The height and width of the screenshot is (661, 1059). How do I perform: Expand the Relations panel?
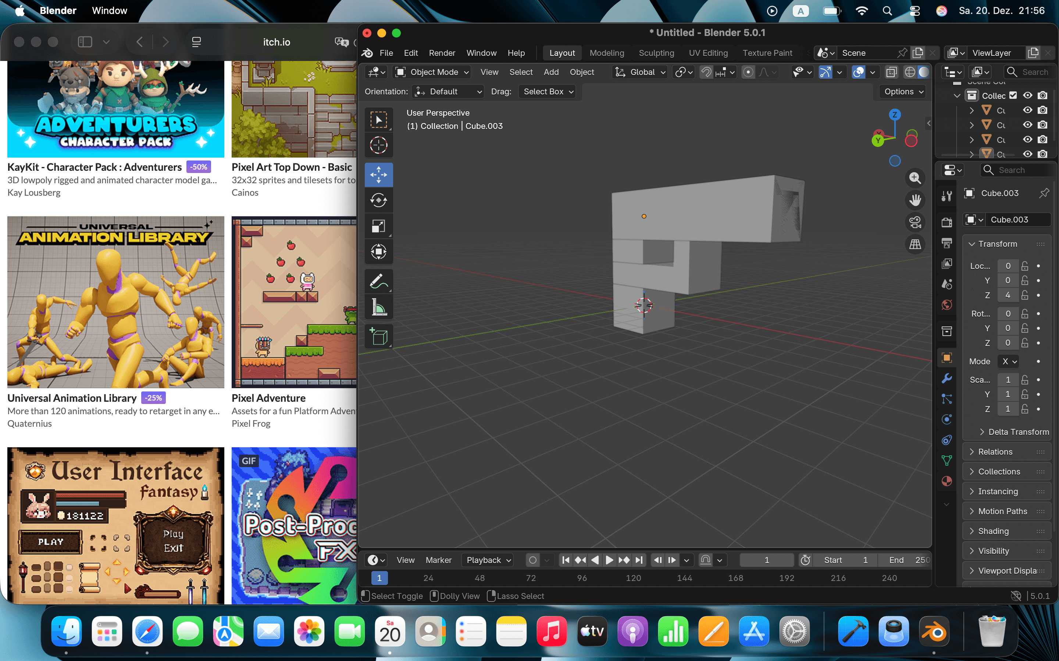[x=995, y=452]
